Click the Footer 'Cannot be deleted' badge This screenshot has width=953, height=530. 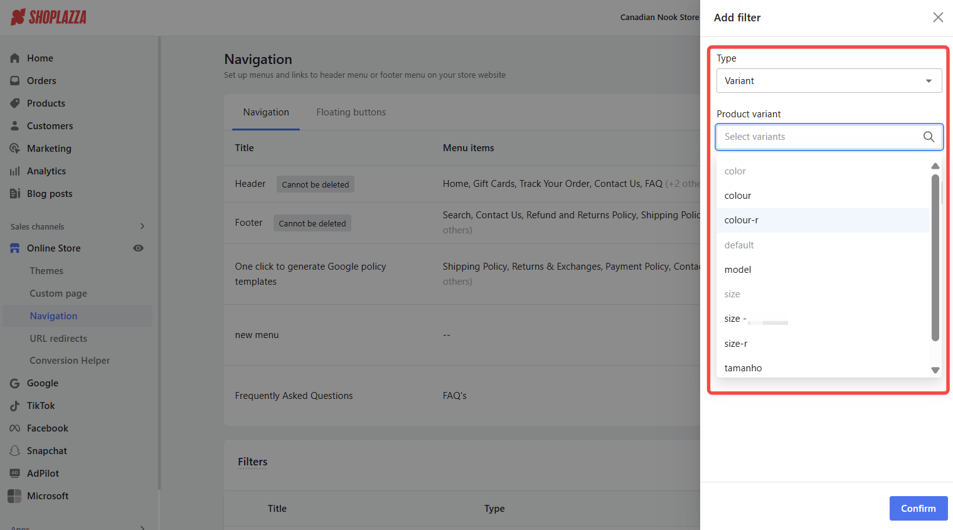[312, 223]
